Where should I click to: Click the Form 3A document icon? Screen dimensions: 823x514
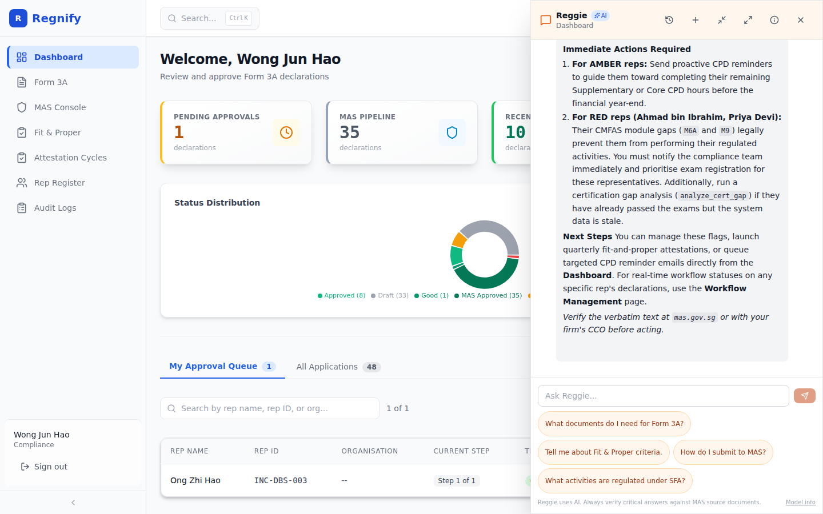point(22,82)
